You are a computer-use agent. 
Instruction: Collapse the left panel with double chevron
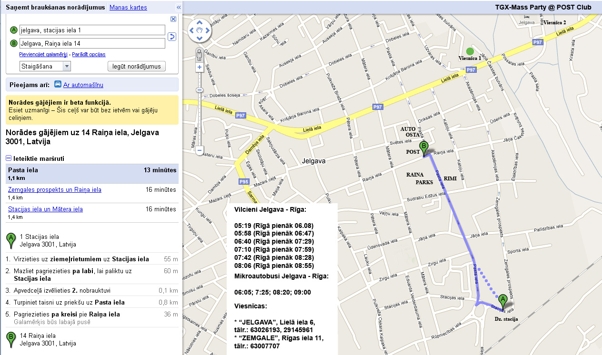(179, 7)
